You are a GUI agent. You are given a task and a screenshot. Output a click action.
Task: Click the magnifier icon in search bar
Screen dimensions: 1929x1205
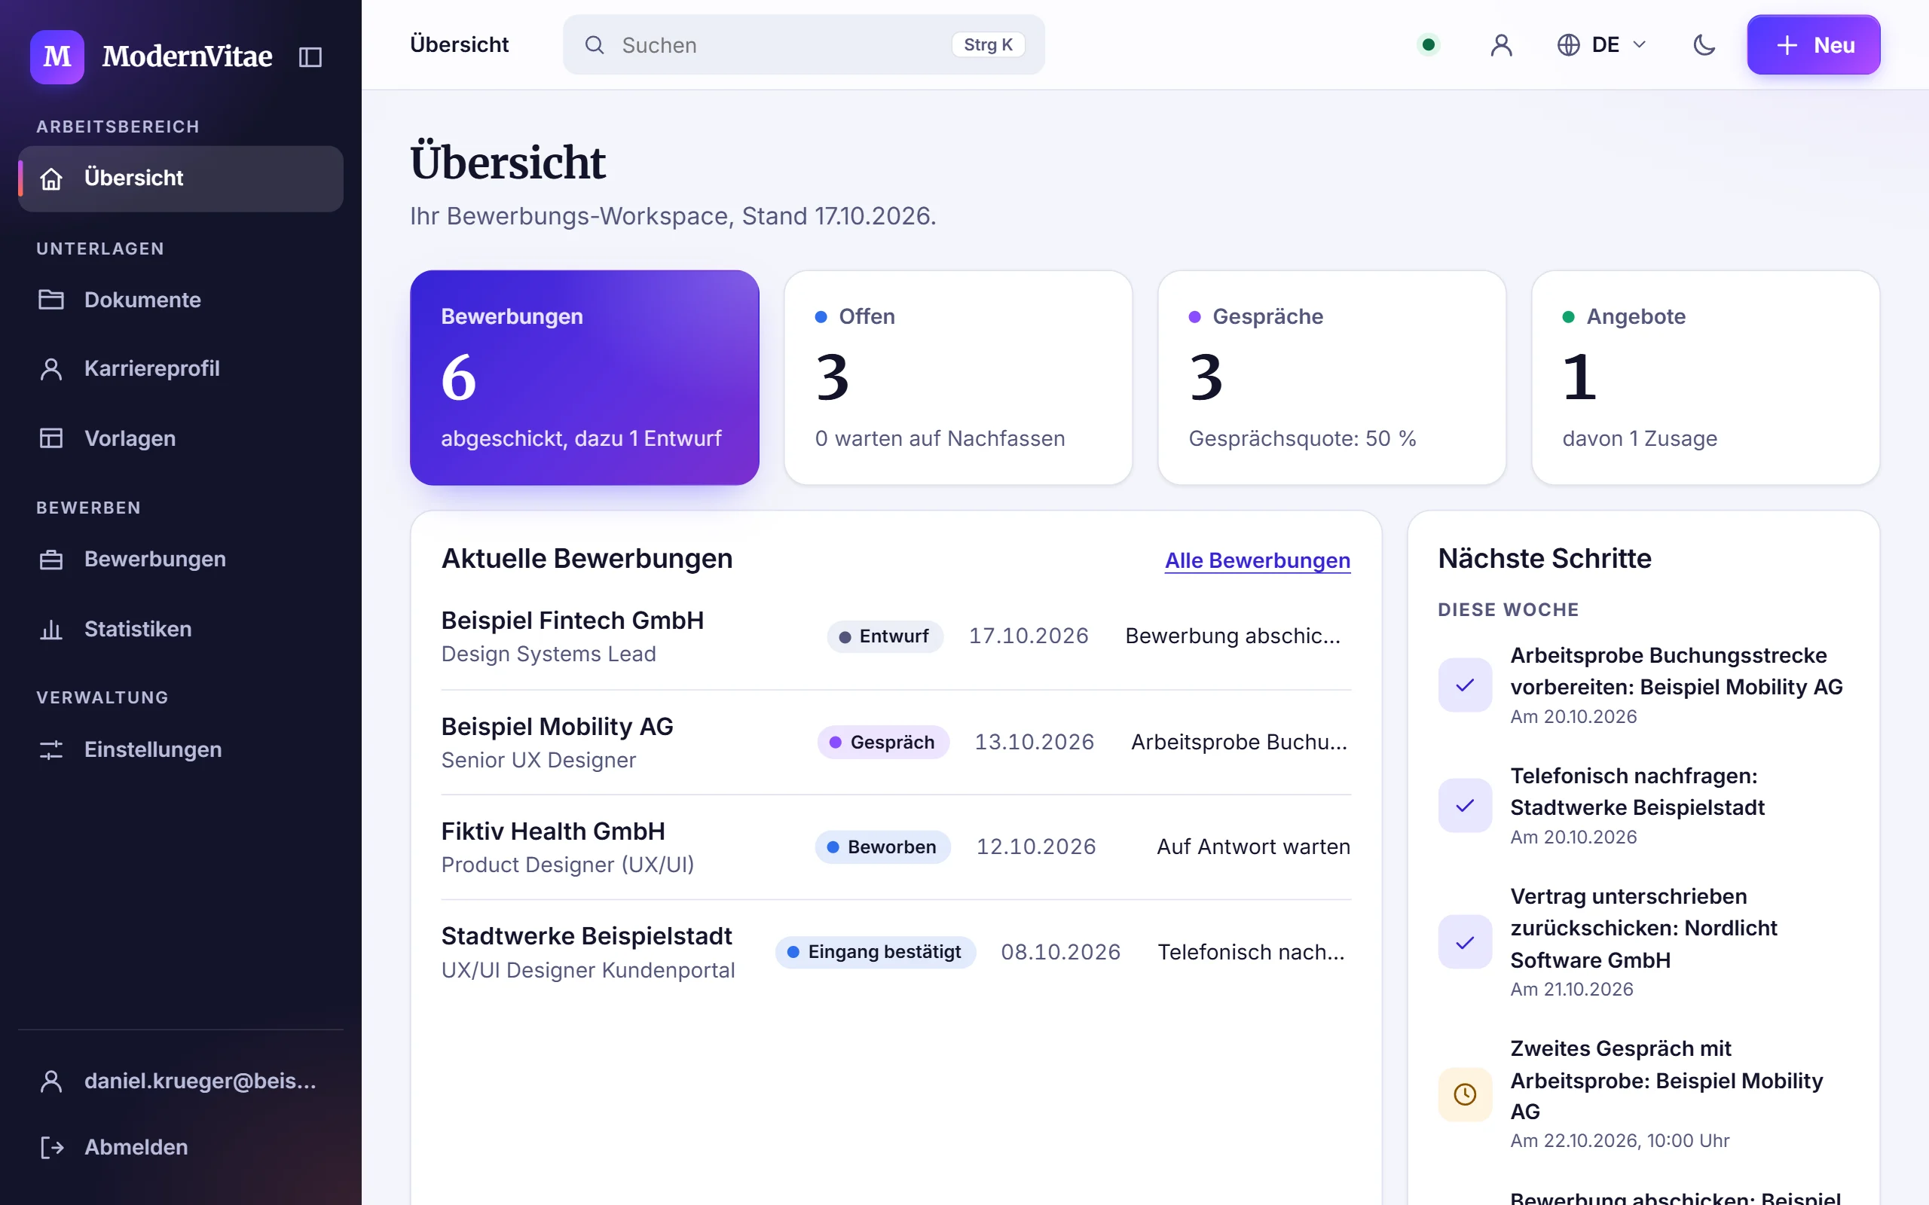(x=595, y=44)
